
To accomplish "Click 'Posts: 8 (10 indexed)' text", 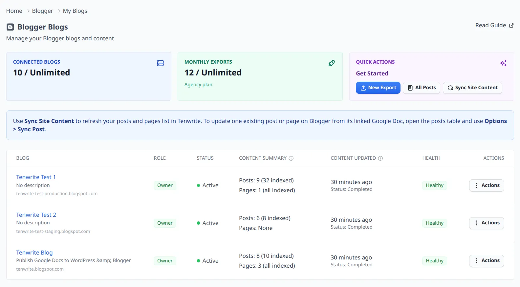I will [x=266, y=256].
